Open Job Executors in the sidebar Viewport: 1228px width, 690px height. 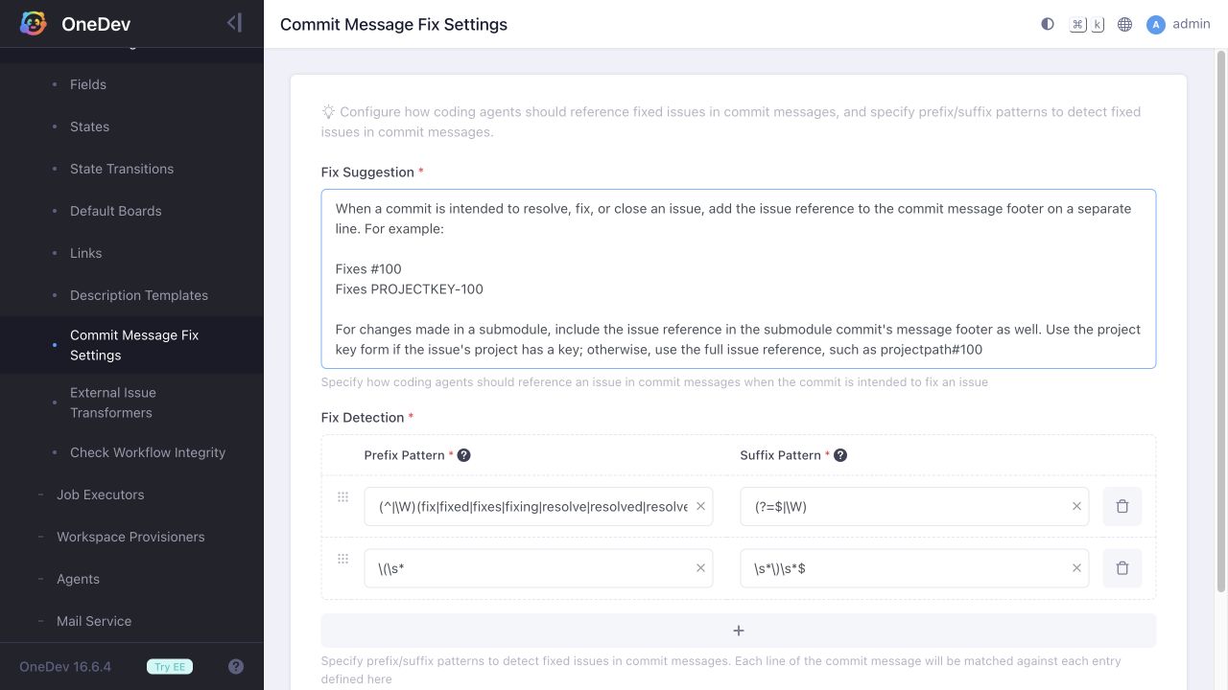click(100, 494)
